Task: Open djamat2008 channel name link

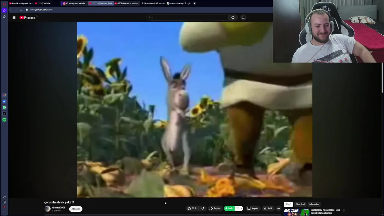Action: pyautogui.click(x=58, y=207)
